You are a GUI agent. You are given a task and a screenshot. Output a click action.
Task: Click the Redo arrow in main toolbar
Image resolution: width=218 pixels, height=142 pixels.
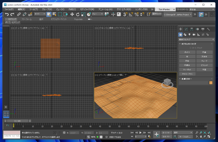[12, 14]
